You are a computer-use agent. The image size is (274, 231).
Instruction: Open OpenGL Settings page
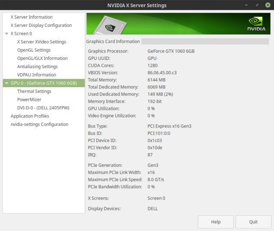click(34, 50)
